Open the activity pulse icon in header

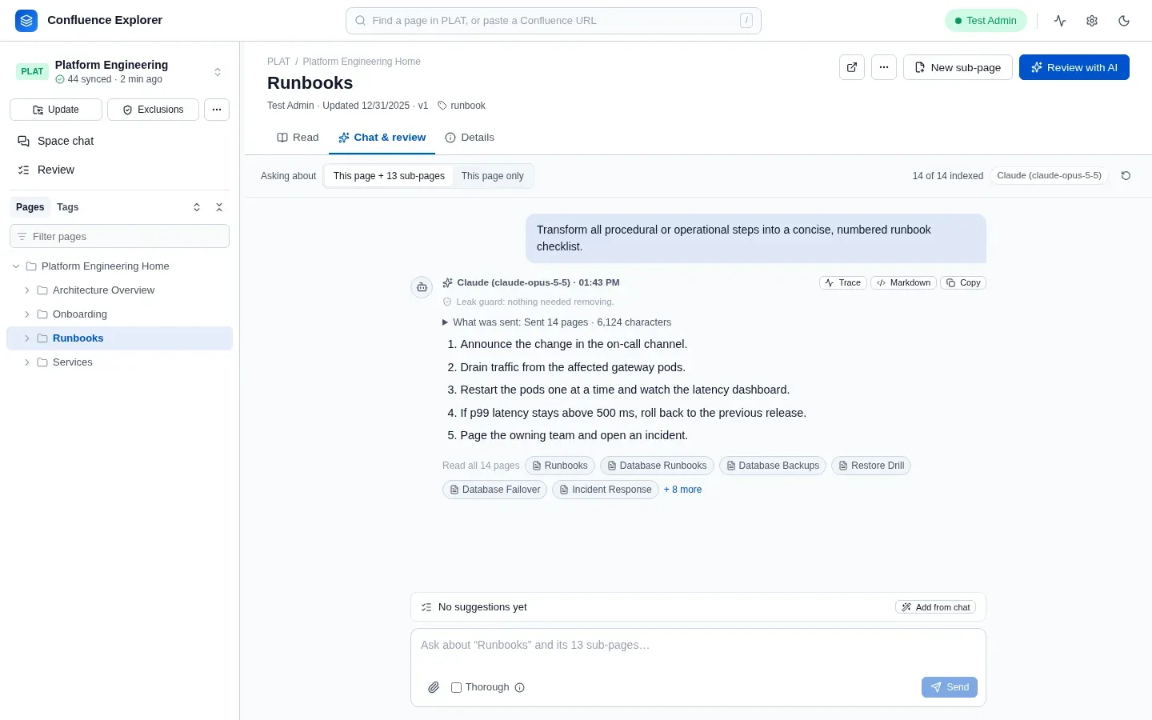tap(1060, 21)
